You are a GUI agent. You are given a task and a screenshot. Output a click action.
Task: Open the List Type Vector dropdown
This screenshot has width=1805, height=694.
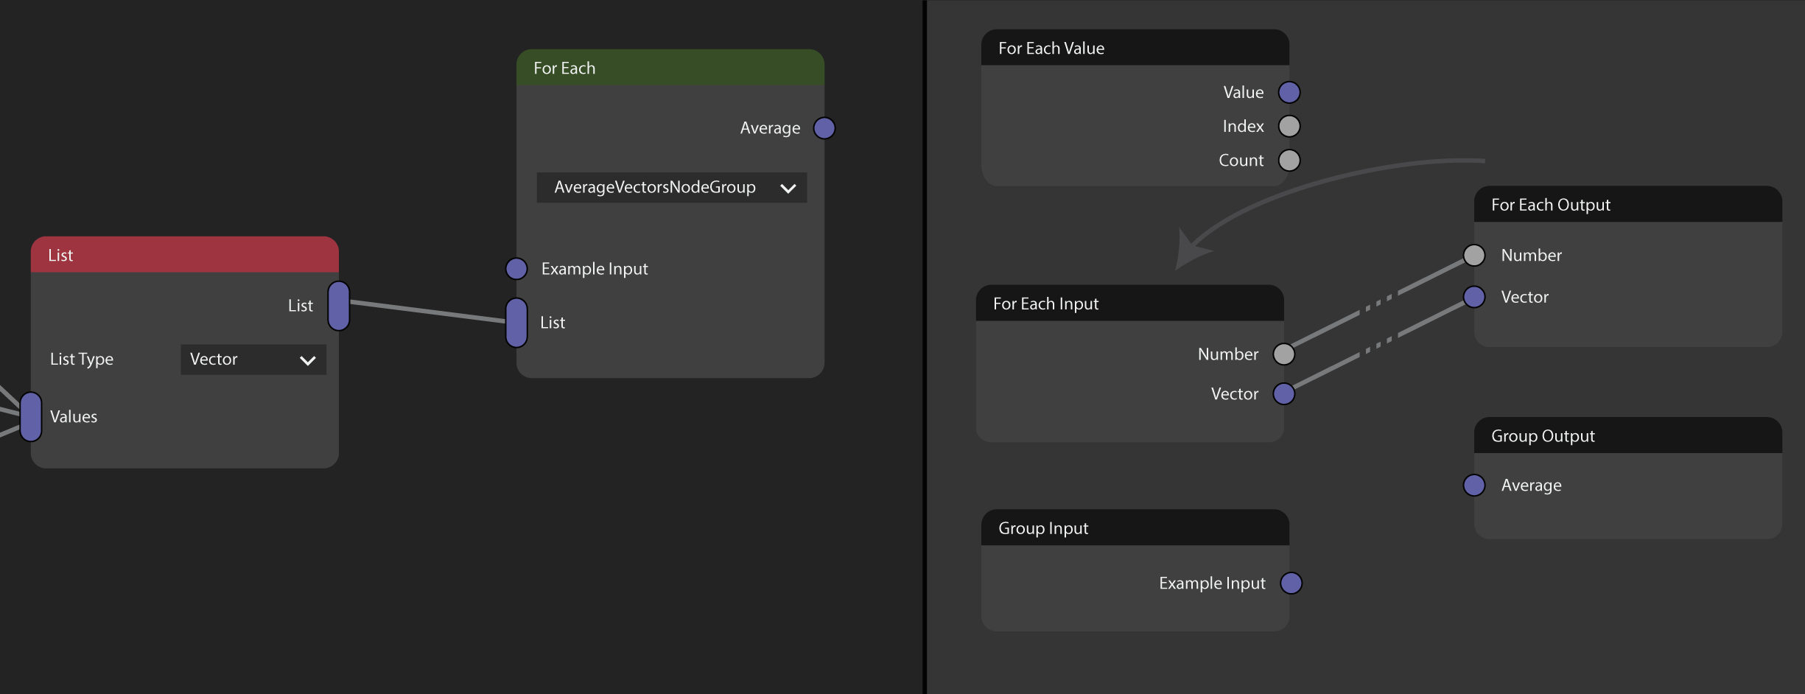pyautogui.click(x=253, y=360)
